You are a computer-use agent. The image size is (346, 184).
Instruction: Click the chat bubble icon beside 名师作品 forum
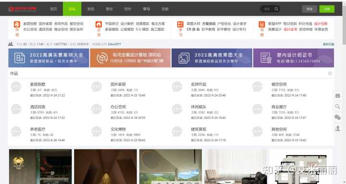tap(177, 86)
